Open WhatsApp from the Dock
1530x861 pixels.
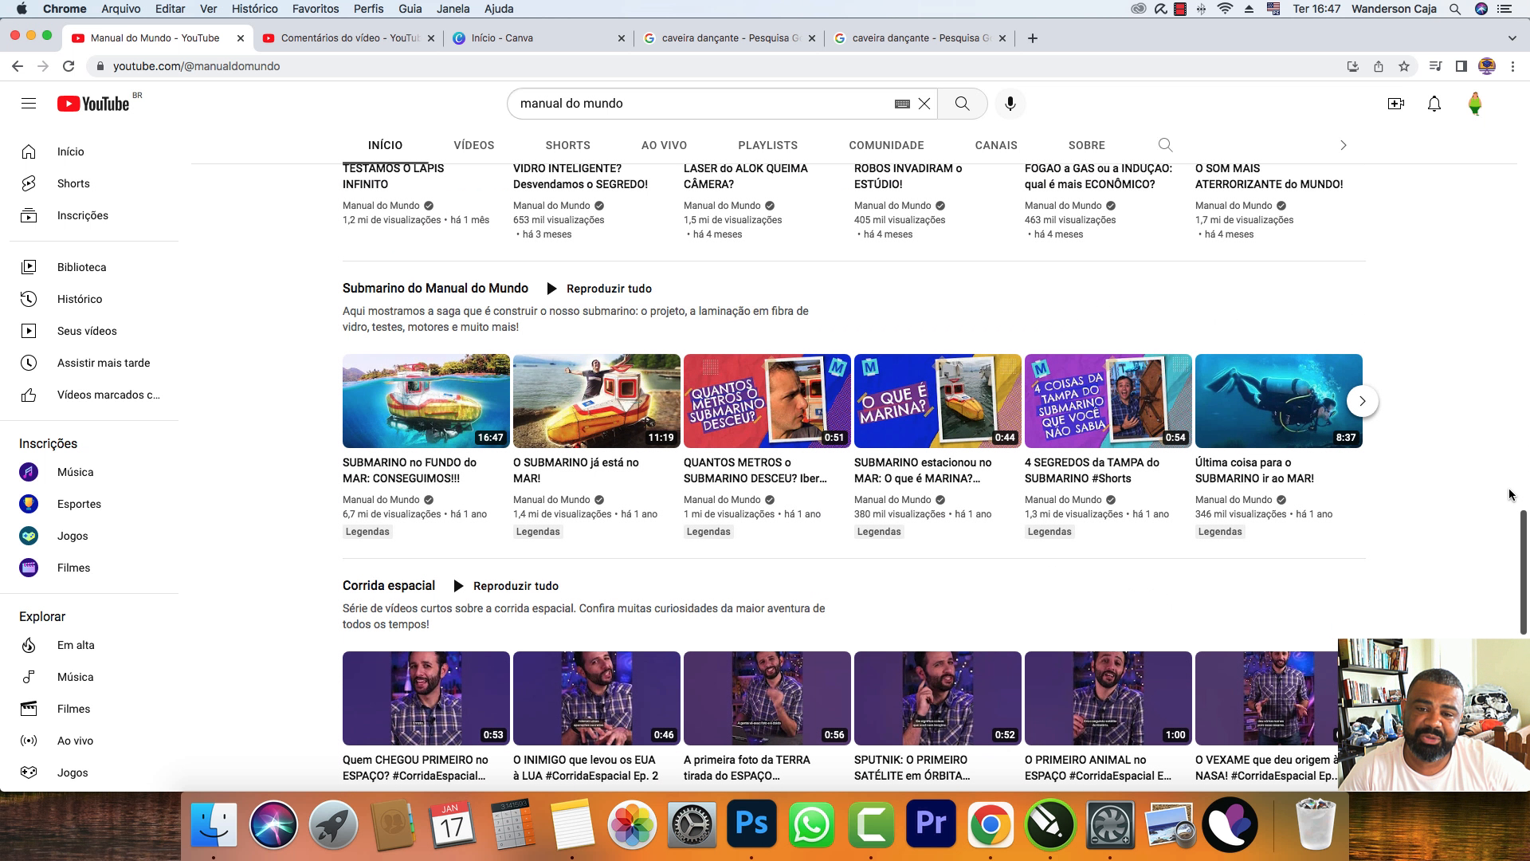tap(812, 824)
